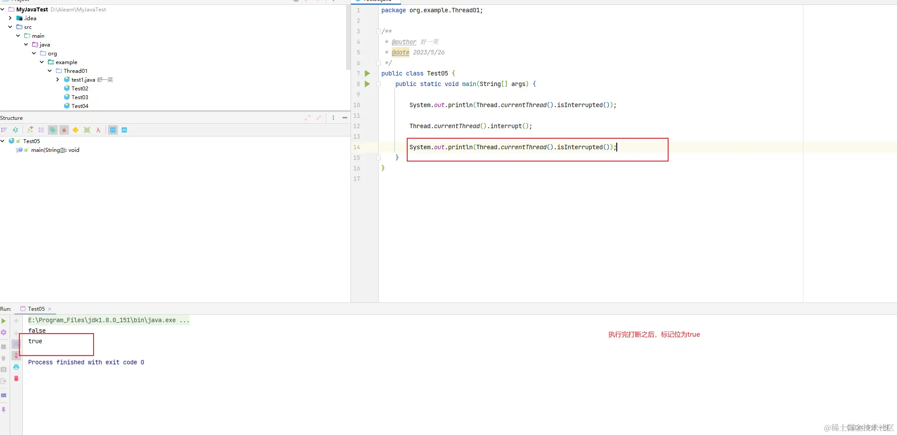Click the restore layout icon

4,395
